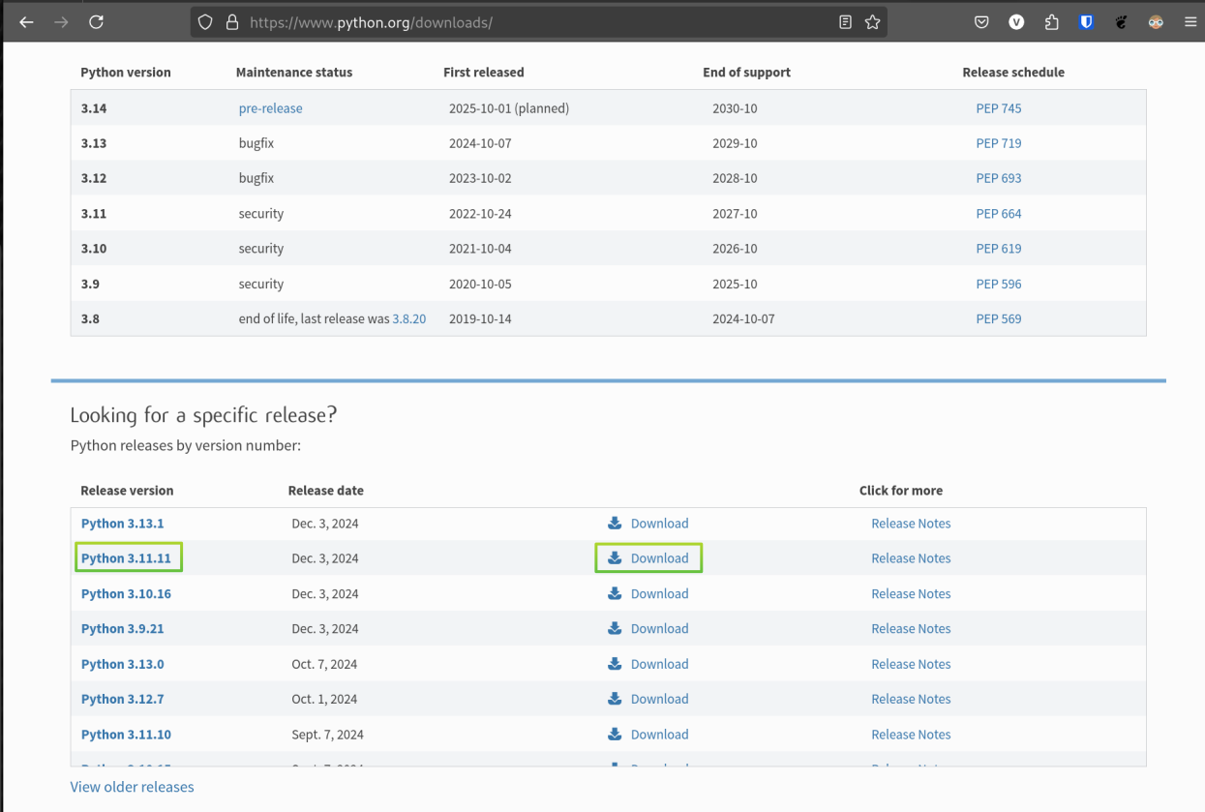This screenshot has height=812, width=1205.
Task: View Release Notes for Python 3.13.1
Action: 911,523
